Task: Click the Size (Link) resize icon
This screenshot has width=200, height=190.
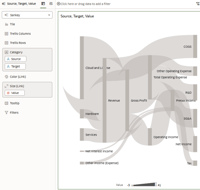Action: (6, 86)
